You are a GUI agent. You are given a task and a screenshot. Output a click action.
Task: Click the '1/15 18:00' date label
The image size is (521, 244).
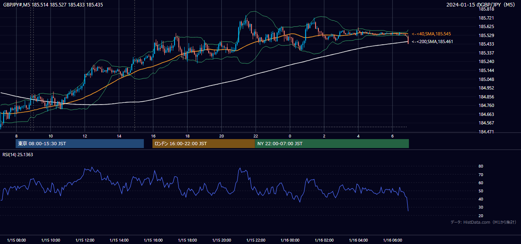coord(188,240)
